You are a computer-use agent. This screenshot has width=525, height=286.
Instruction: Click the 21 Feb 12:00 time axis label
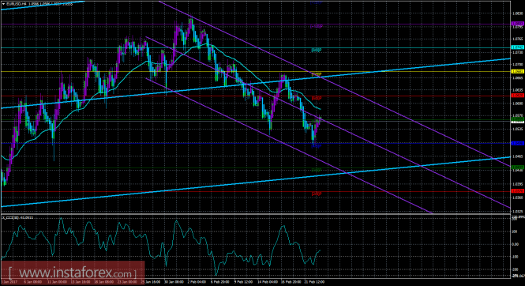[315, 282]
